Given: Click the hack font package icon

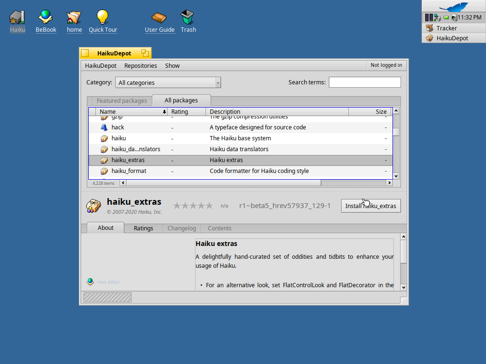Looking at the screenshot, I should [104, 127].
